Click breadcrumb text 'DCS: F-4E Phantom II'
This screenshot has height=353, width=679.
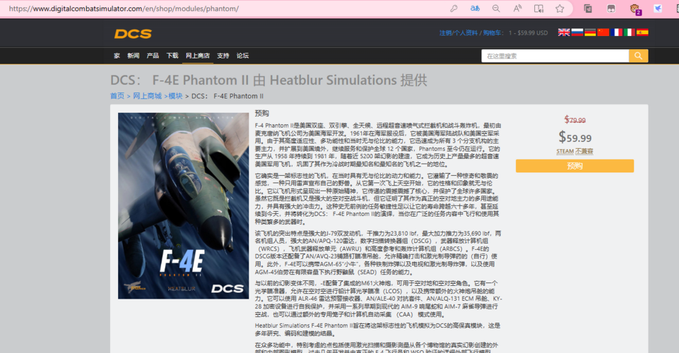point(227,96)
